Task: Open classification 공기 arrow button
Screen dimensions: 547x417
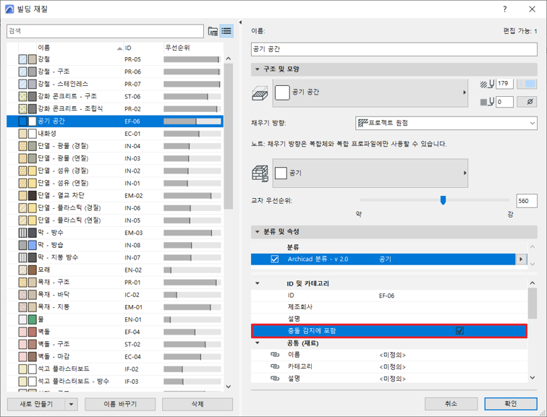Action: point(521,259)
